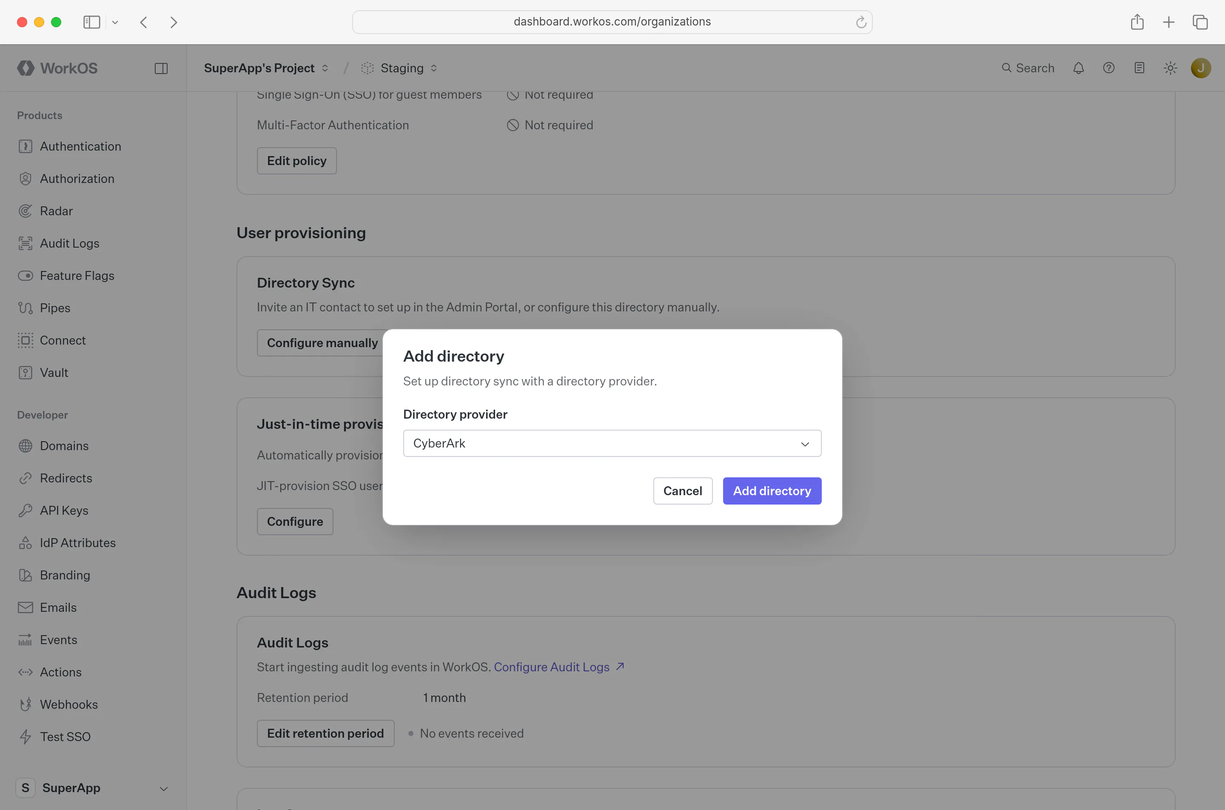Select Events menu item label
The height and width of the screenshot is (810, 1225).
pos(58,640)
